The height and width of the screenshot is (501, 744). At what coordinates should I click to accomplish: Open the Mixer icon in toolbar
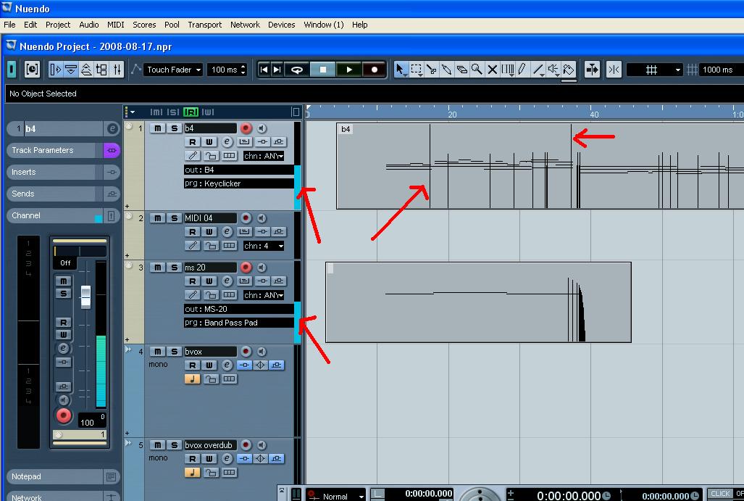117,70
